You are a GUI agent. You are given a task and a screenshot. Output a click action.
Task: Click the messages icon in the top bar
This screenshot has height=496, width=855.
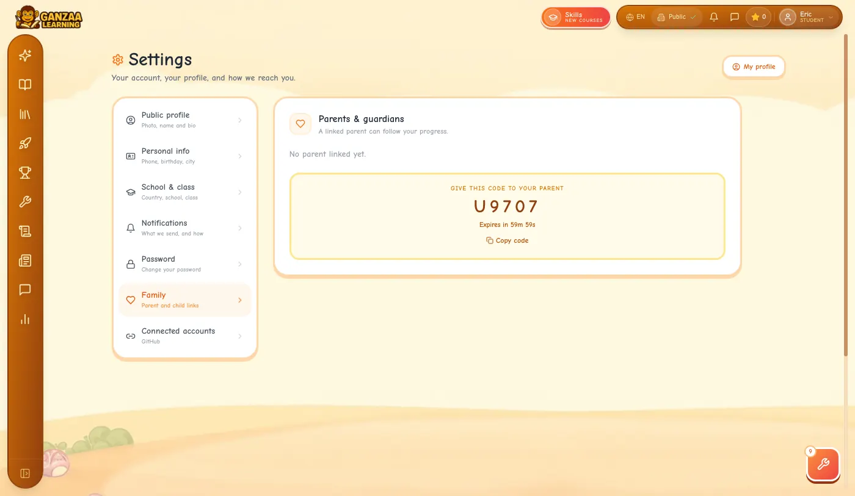(x=735, y=17)
